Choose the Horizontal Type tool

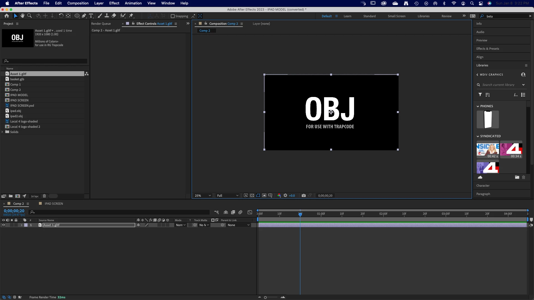tap(91, 16)
